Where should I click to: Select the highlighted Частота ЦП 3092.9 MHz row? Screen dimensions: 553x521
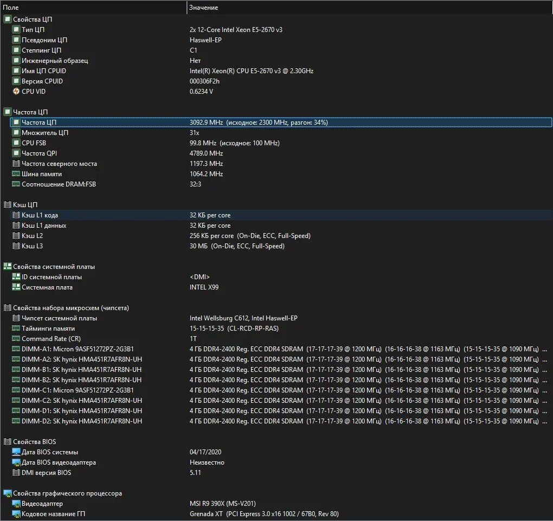[281, 123]
